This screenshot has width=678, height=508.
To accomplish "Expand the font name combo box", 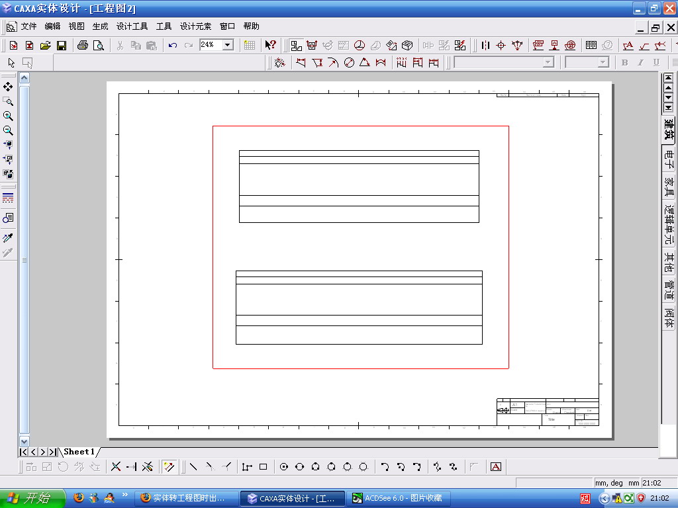I will [x=548, y=63].
